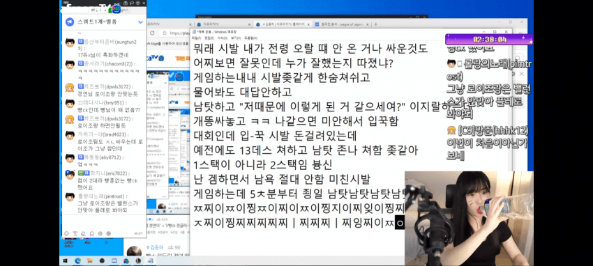The image size is (593, 266).
Task: Open League of Legends taskbar icon
Action: (x=138, y=260)
